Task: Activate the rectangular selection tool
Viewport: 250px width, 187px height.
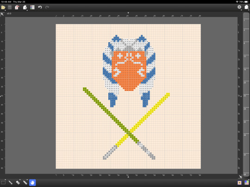Action: (x=3, y=182)
